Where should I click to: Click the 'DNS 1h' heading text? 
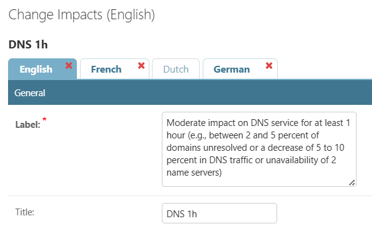click(x=29, y=45)
